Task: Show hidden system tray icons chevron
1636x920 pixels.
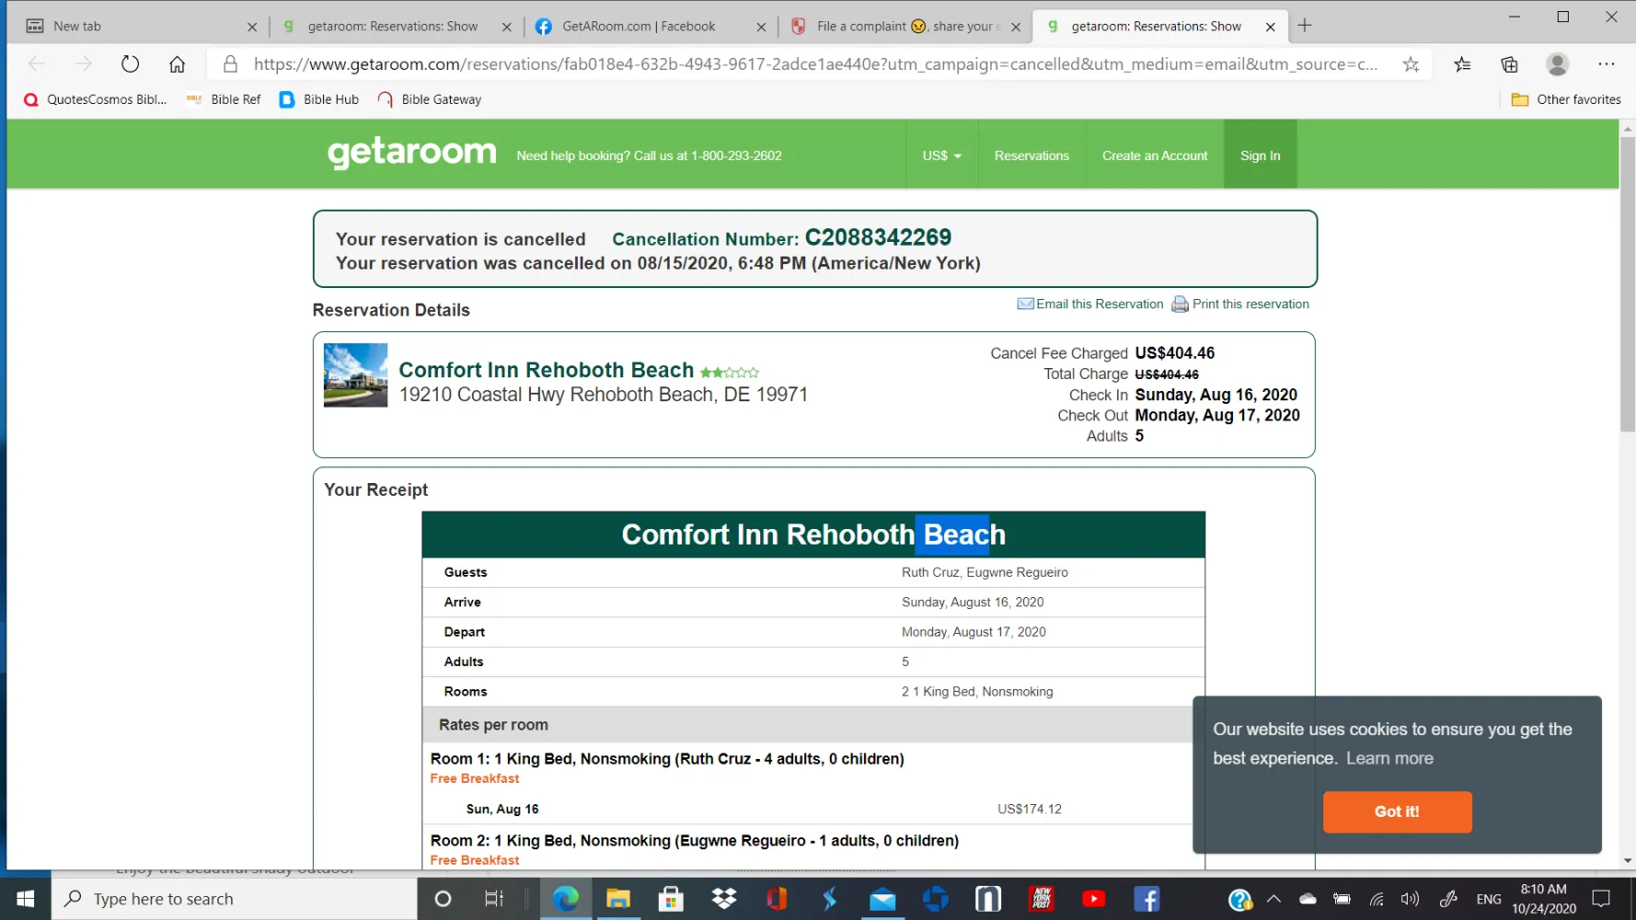Action: pos(1273,899)
